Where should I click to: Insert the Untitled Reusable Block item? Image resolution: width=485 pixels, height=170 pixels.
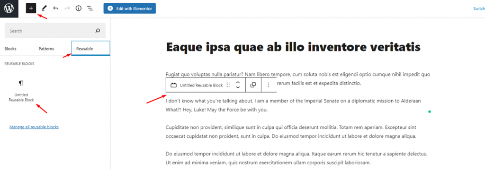point(21,91)
